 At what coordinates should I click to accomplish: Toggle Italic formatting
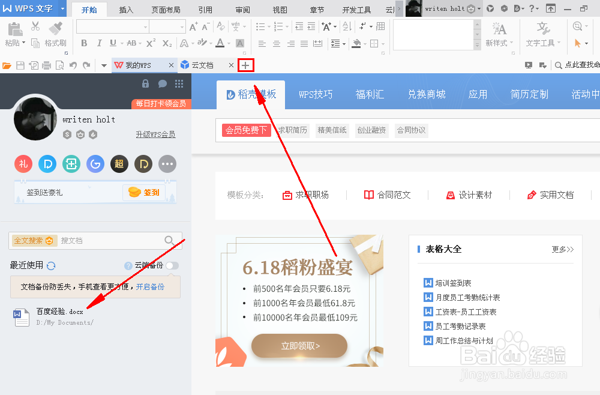(99, 43)
